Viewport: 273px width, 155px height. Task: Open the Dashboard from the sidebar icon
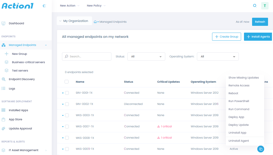(x=4, y=23)
